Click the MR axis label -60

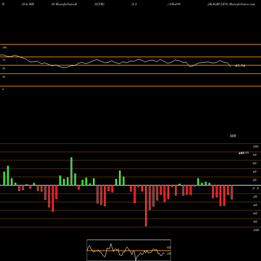point(255,213)
